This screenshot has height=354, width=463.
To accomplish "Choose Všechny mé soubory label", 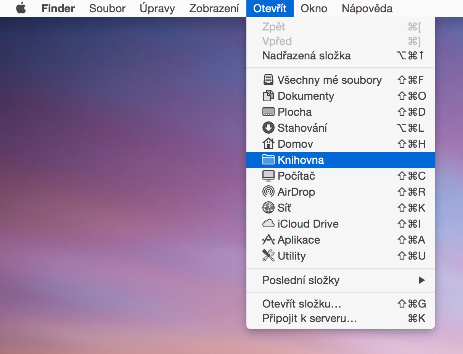I will tap(330, 80).
